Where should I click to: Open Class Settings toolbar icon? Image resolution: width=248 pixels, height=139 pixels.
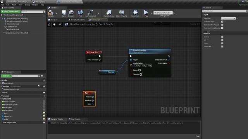tap(108, 13)
